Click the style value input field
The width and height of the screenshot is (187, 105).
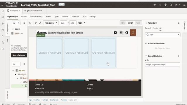(162, 65)
